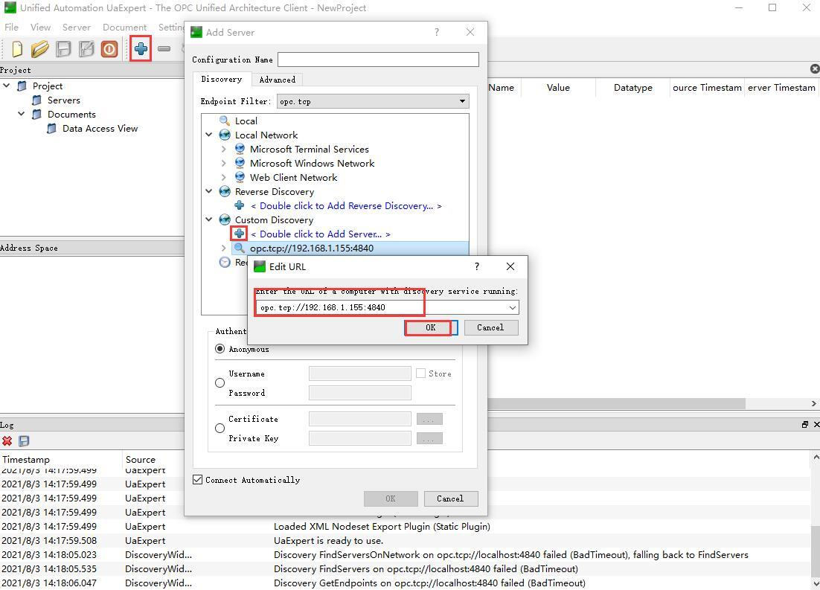Expand Microsoft Windows Network node
Viewport: 820px width, 590px height.
pyautogui.click(x=224, y=163)
